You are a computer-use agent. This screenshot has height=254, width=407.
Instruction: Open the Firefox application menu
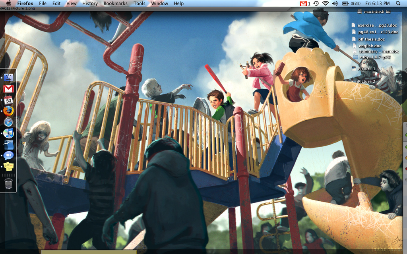[25, 3]
